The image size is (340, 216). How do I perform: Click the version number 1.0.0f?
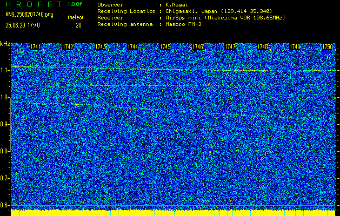click(75, 4)
